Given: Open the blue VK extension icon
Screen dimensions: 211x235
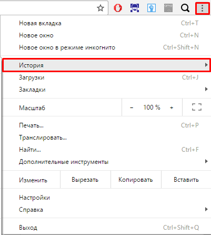Looking at the screenshot, I should tap(135, 8).
